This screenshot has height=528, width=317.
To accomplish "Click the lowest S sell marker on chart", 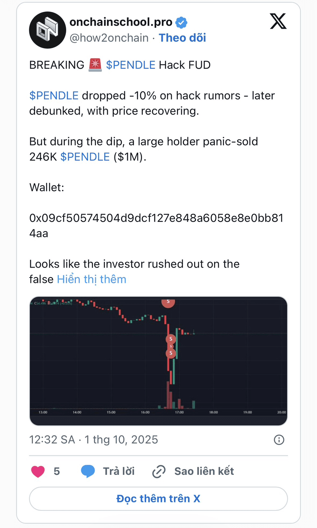I will click(171, 353).
